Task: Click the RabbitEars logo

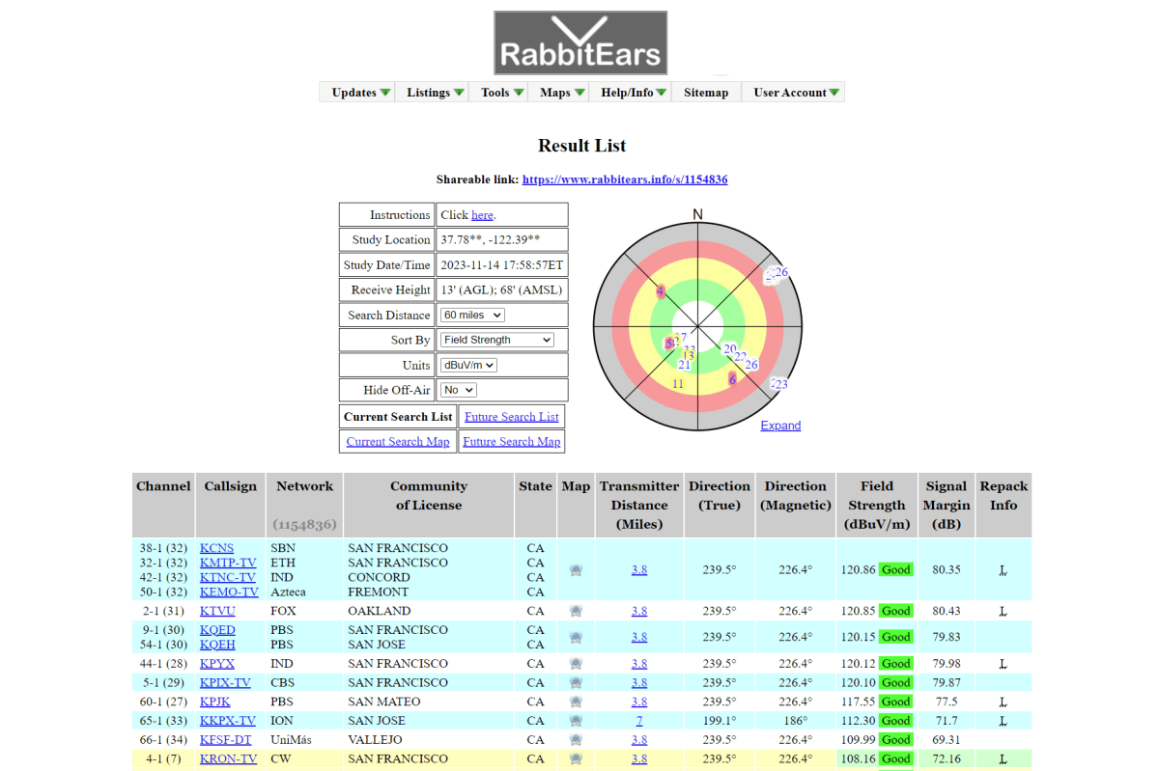Action: point(580,42)
